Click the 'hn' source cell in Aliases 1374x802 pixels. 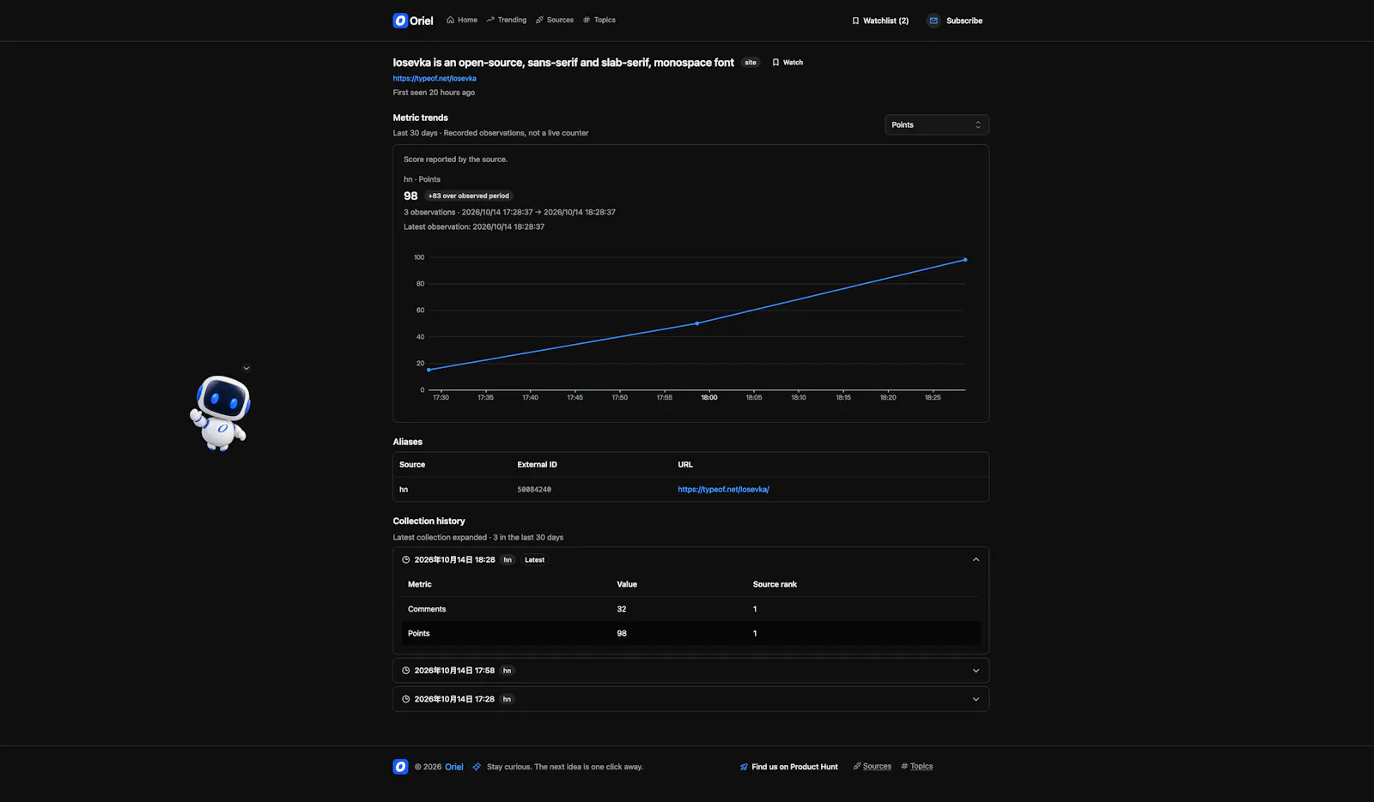click(404, 490)
